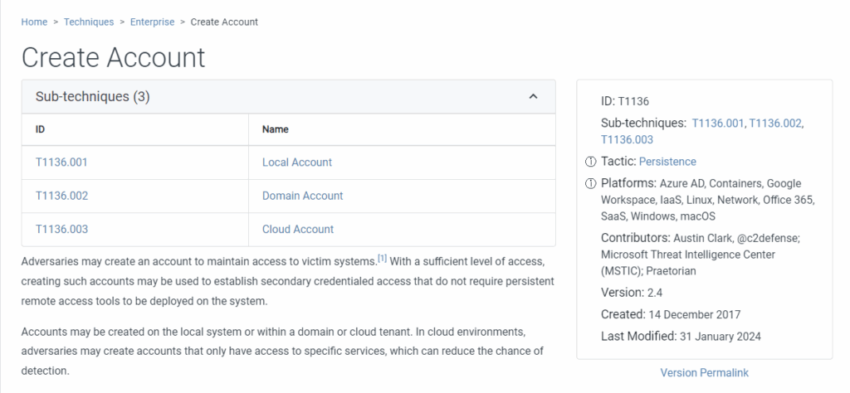Screen dimensions: 850x393
Task: Navigate to Enterprise in the breadcrumb
Action: pos(152,22)
